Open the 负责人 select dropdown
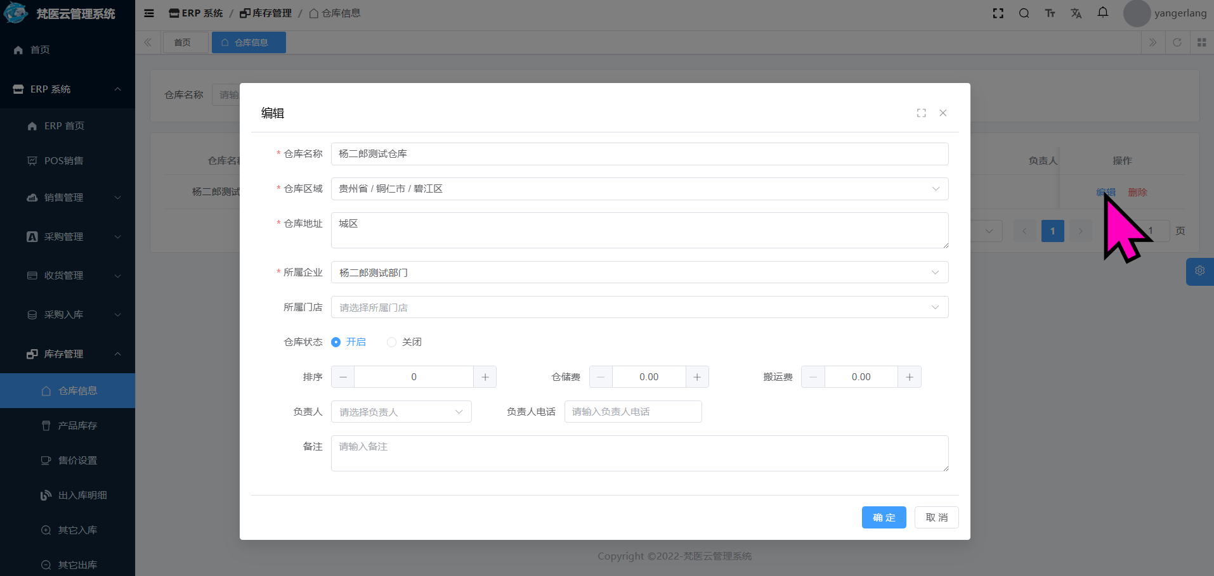Viewport: 1214px width, 576px height. [401, 412]
